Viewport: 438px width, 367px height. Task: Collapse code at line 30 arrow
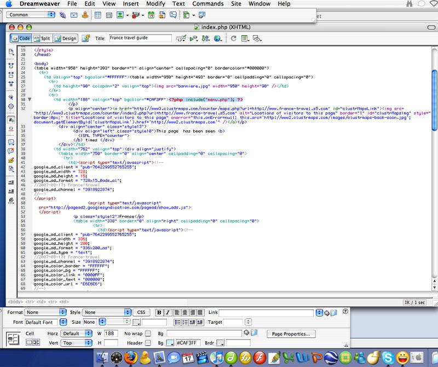(30, 99)
